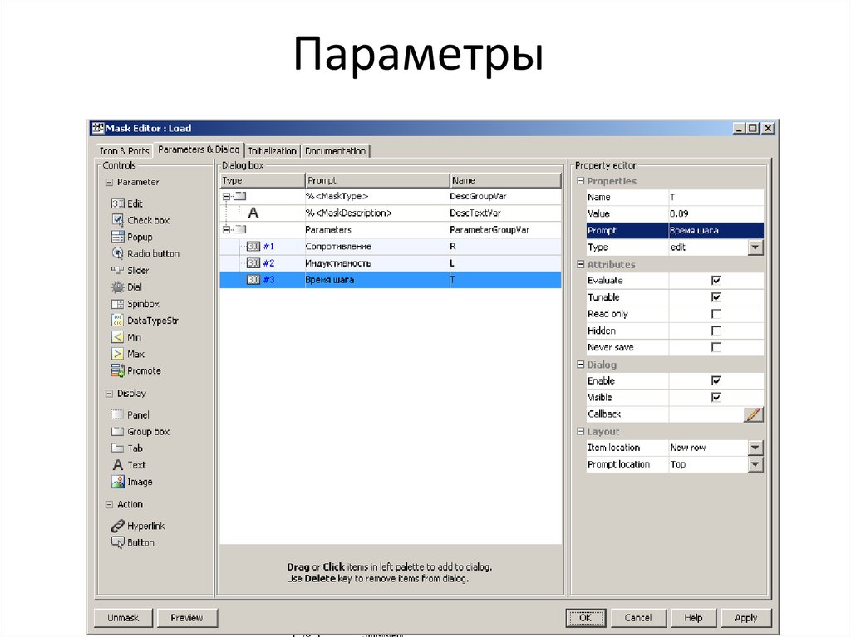Collapse the Parameters group in the tree
Screen dimensions: 851x637
pos(224,229)
